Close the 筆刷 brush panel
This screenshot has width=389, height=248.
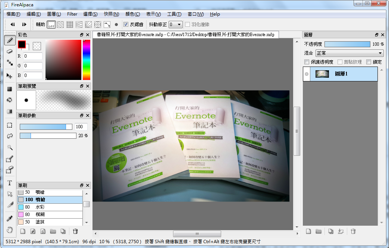point(88,185)
